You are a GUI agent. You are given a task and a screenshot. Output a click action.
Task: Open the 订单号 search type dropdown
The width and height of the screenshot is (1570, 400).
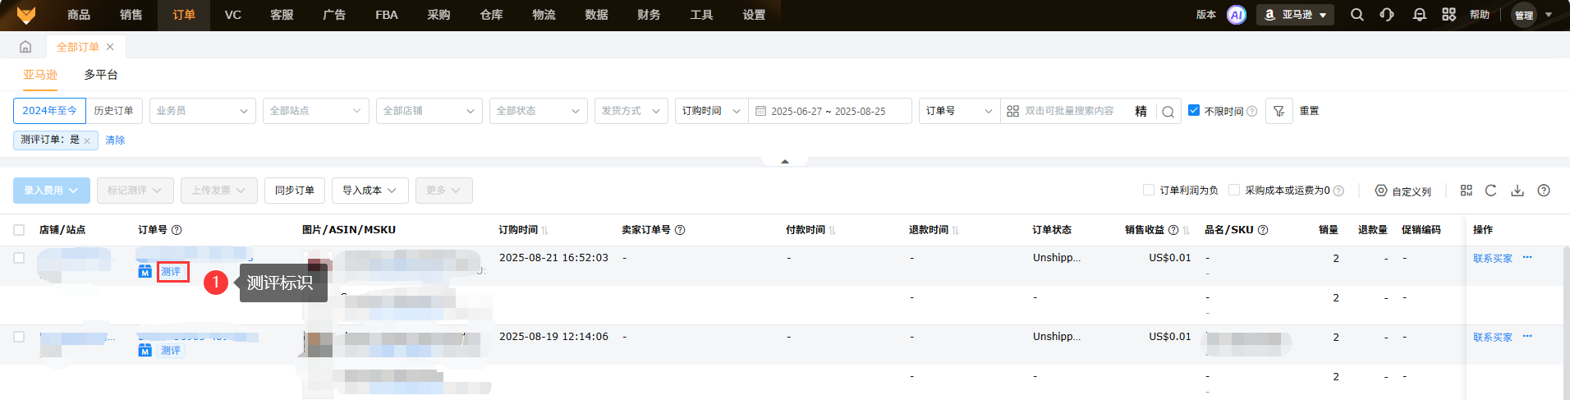pyautogui.click(x=960, y=111)
